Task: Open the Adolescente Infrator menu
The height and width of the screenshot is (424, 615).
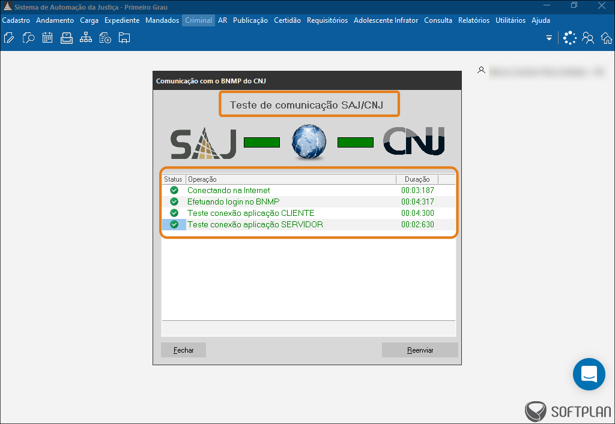Action: tap(386, 20)
